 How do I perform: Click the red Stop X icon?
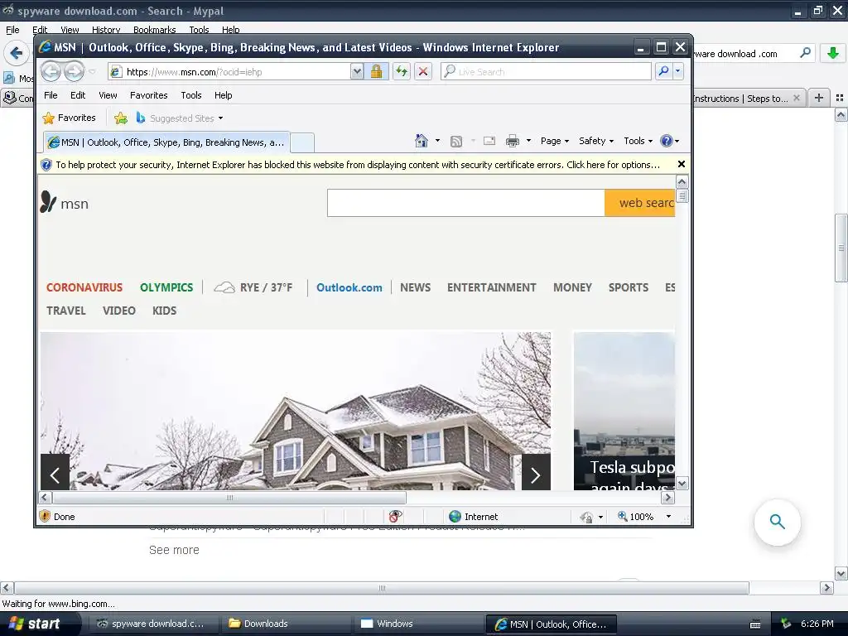(423, 71)
